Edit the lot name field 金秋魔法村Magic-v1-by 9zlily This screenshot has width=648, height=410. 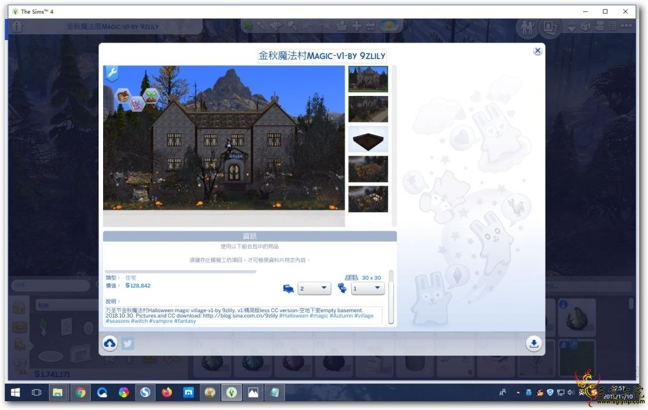[x=322, y=55]
